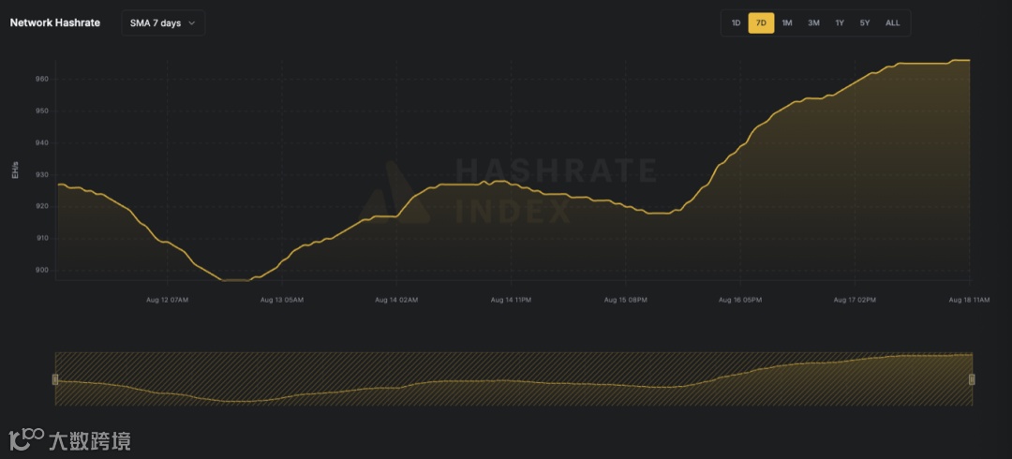
Task: Choose the 5Y time range
Action: (865, 23)
